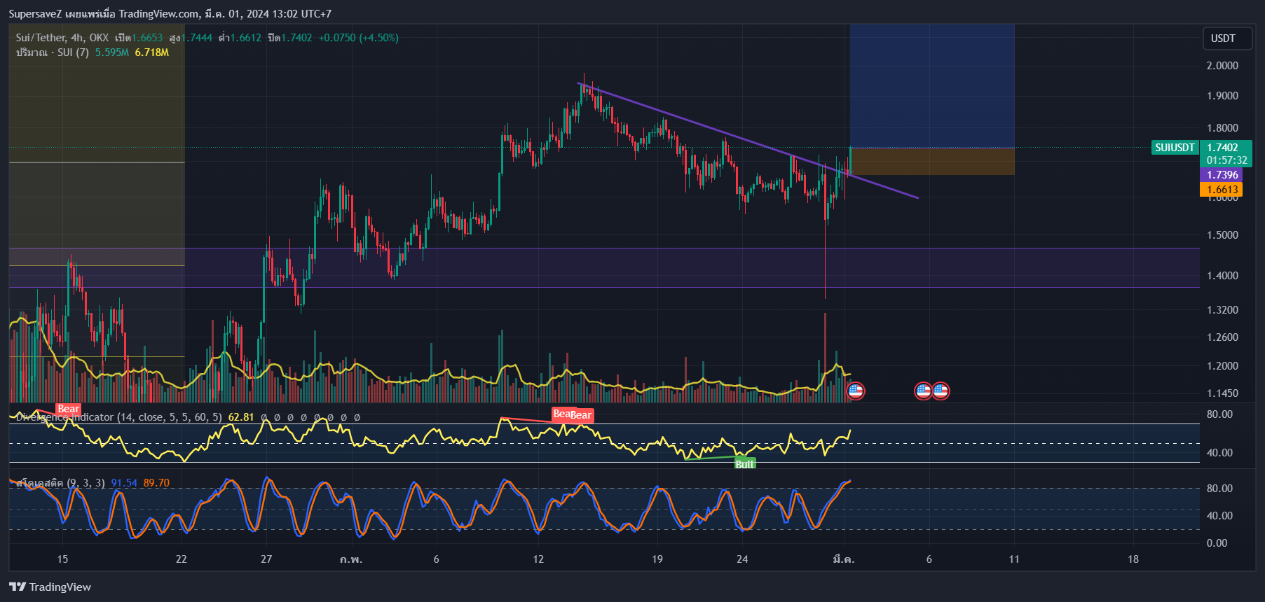Click the 1.2600 price axis label
This screenshot has width=1265, height=602.
click(1222, 337)
